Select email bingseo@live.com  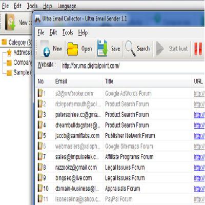click(x=73, y=178)
